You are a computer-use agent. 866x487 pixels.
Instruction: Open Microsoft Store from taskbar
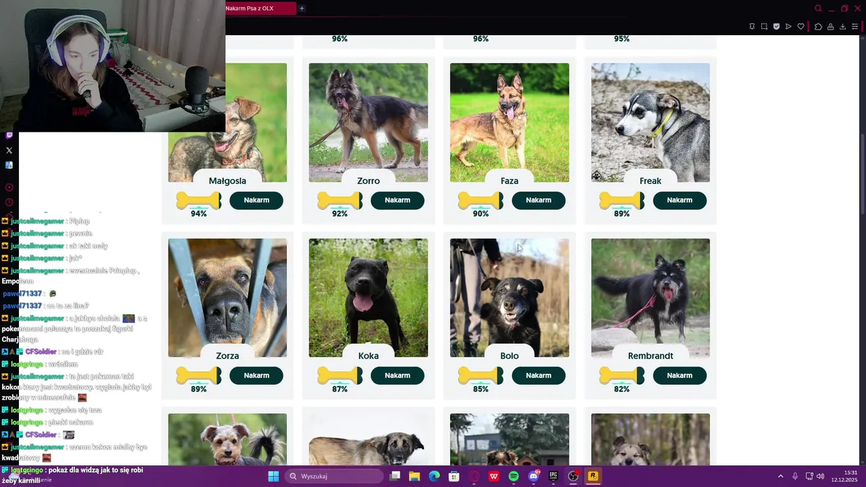(454, 476)
